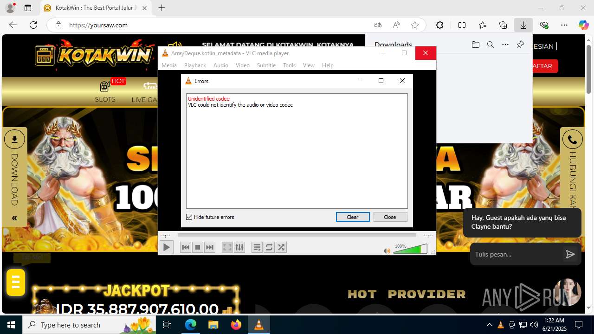Open Edge profile icon
594x334 pixels.
[10, 8]
